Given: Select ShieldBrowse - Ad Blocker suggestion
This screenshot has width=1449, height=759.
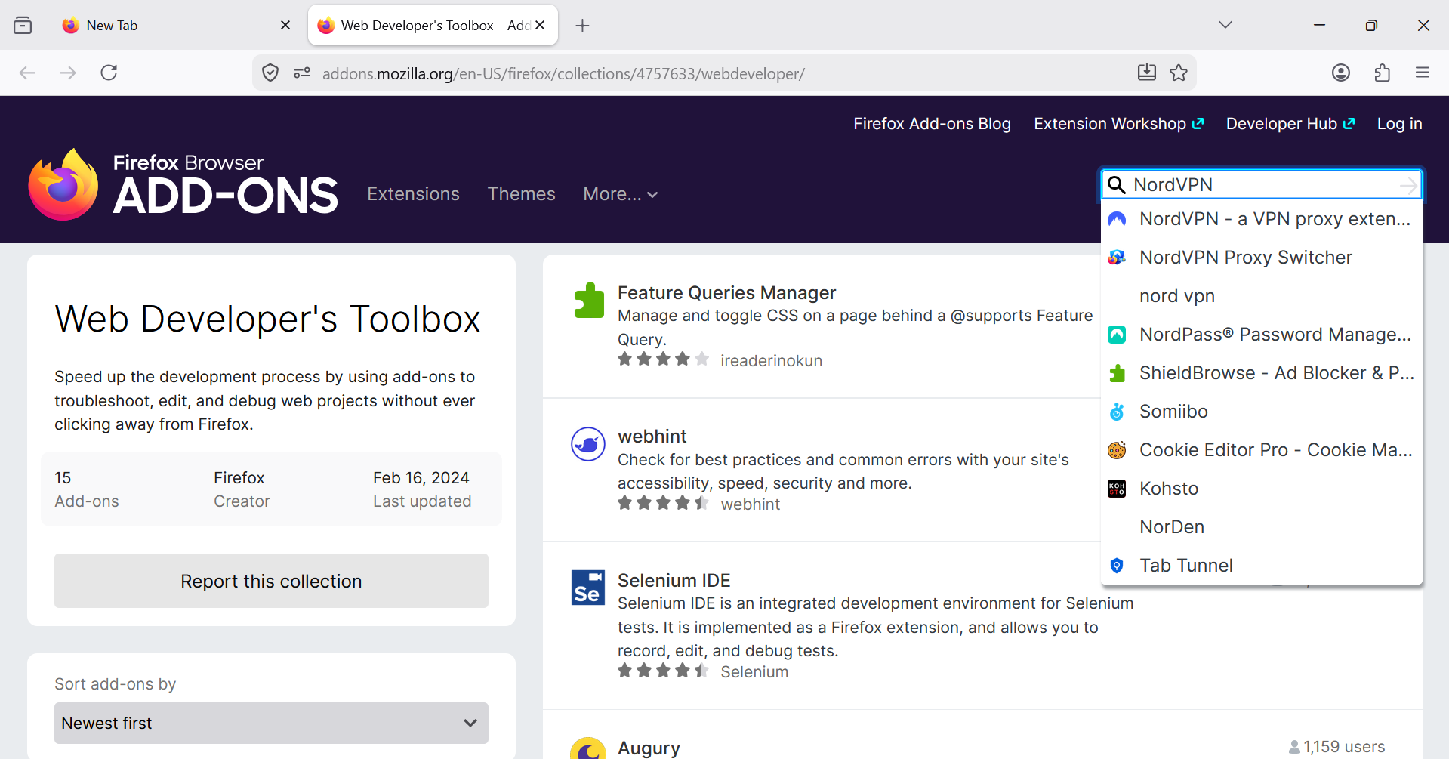Looking at the screenshot, I should [1262, 373].
